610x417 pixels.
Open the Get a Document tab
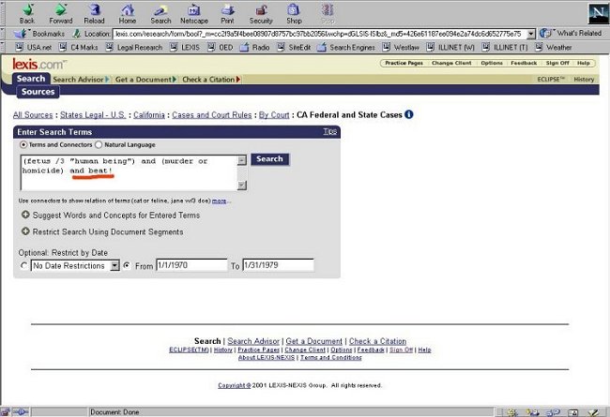[x=145, y=80]
